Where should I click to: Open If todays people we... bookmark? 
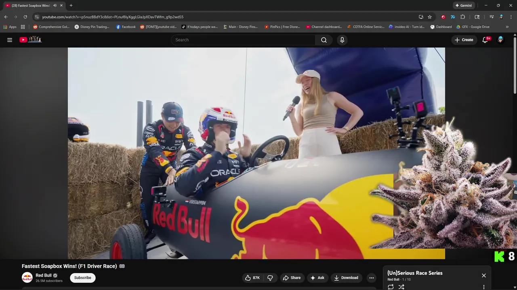click(x=200, y=27)
